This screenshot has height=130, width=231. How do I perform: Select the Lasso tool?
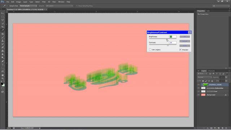[3, 20]
